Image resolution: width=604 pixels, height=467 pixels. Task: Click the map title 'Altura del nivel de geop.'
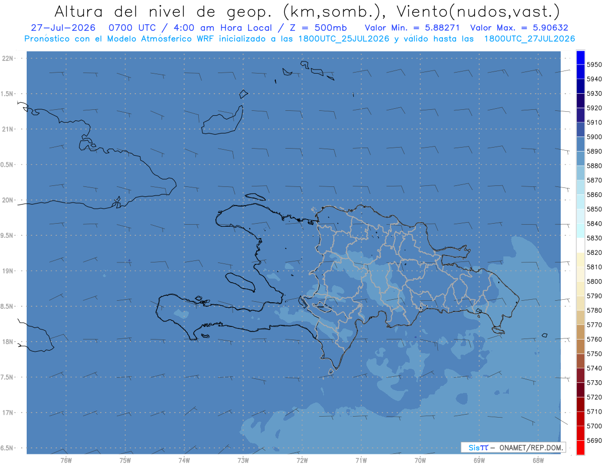163,11
